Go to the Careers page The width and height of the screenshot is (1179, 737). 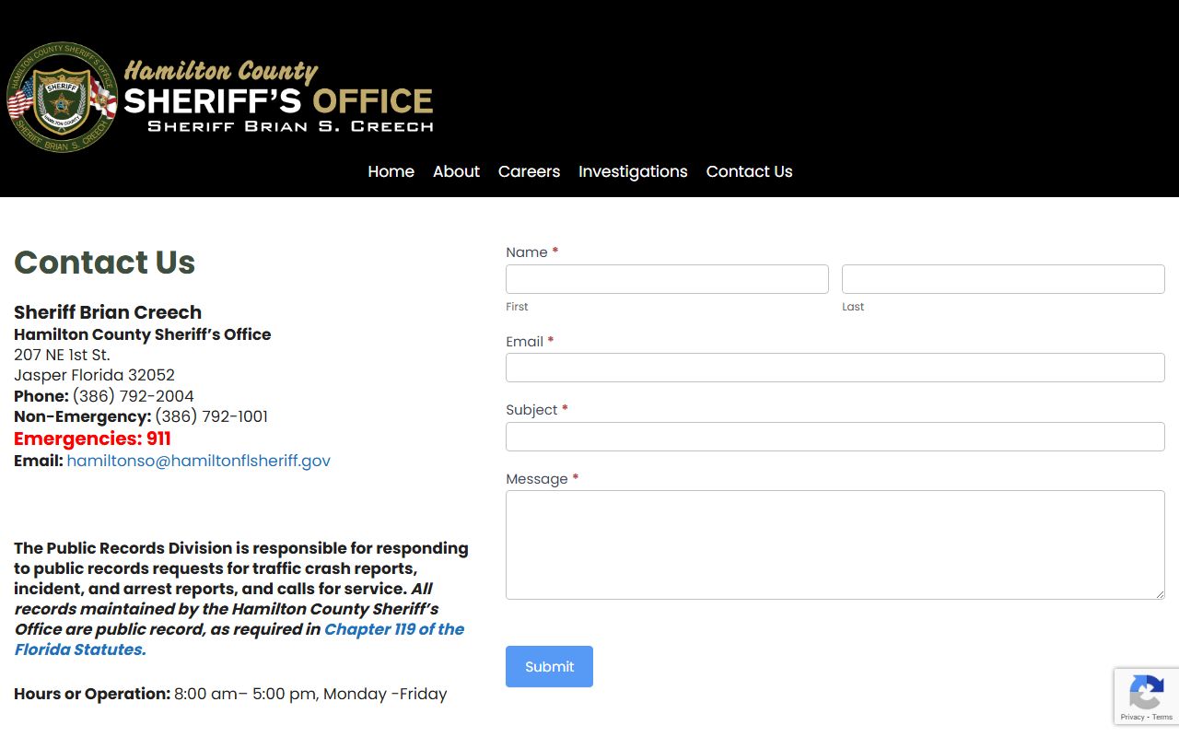[529, 171]
